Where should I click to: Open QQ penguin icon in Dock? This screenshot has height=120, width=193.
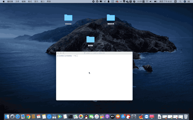[x=86, y=117]
